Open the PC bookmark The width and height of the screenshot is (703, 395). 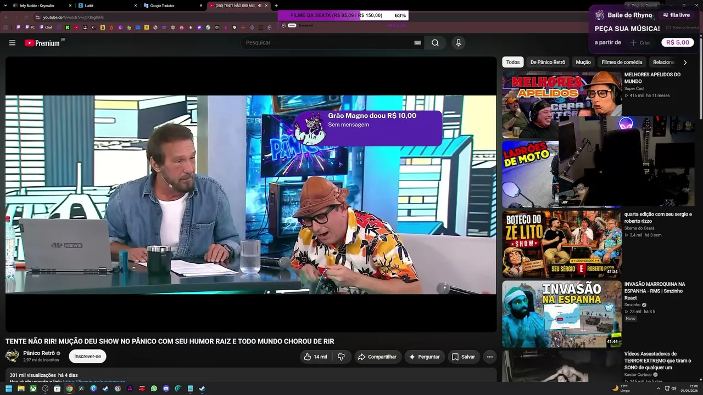click(x=30, y=27)
